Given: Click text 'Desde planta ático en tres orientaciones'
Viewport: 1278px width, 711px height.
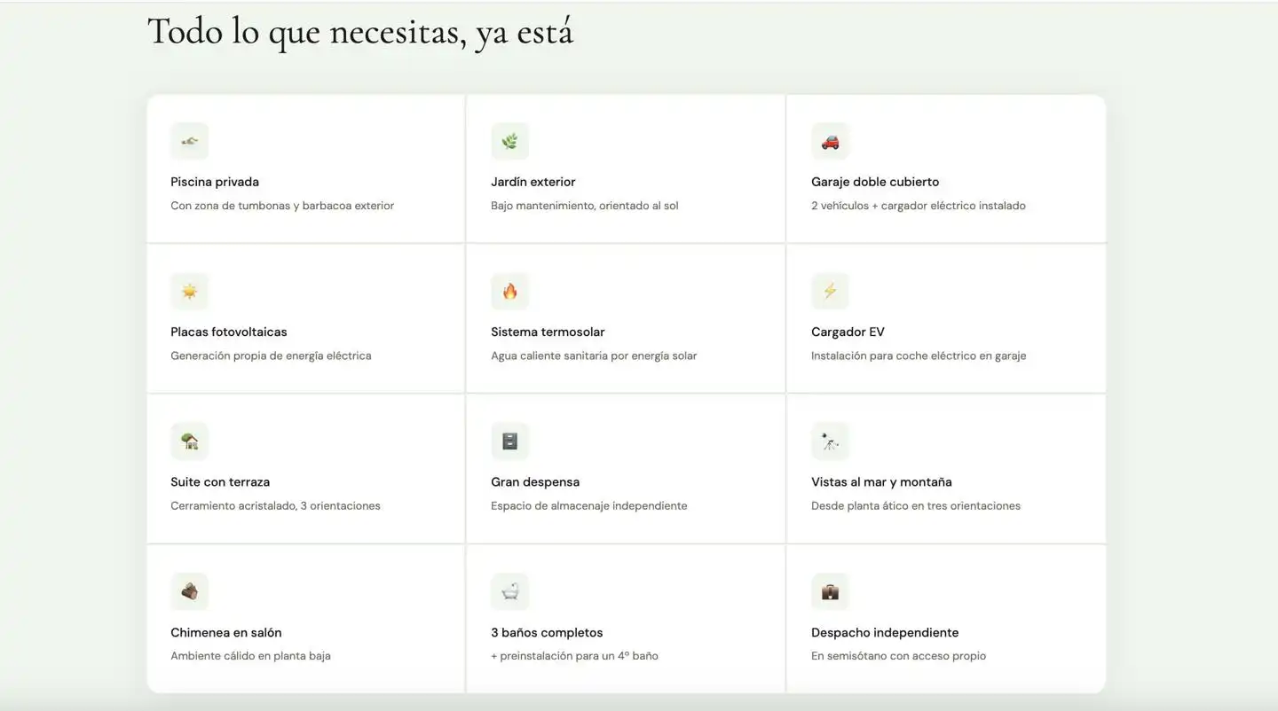Looking at the screenshot, I should [x=916, y=506].
